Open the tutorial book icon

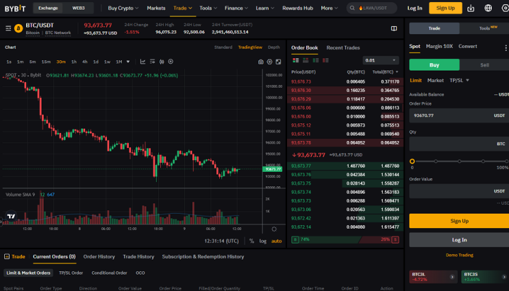394,29
